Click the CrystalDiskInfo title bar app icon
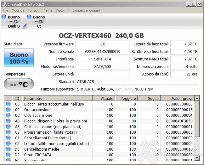The image size is (204, 165). point(4,4)
